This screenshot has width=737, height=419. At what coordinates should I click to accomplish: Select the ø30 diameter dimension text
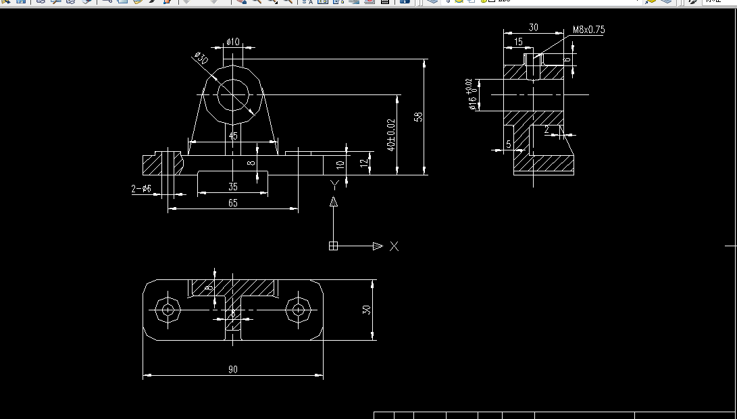(201, 58)
